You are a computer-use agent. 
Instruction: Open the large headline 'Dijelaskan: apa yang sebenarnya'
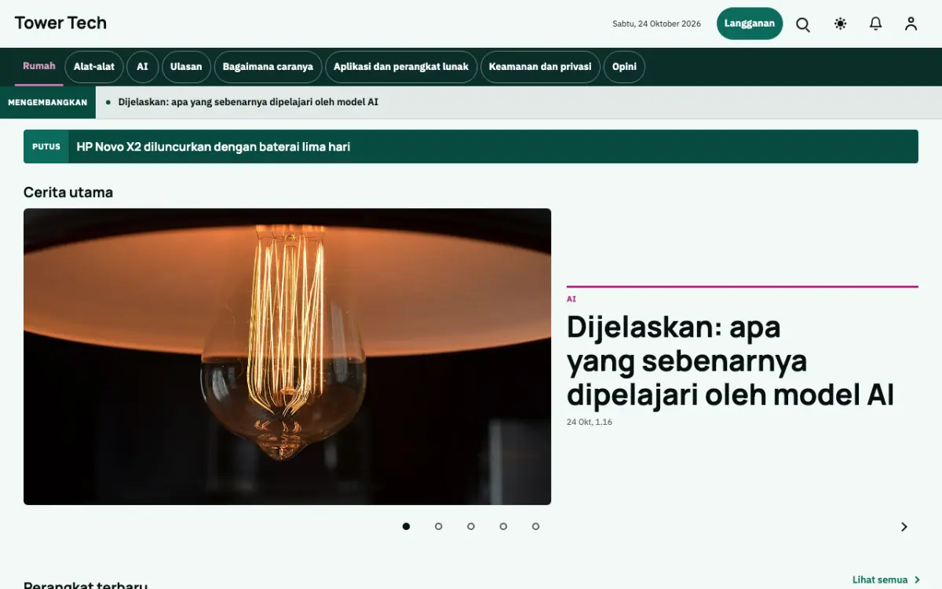click(730, 360)
